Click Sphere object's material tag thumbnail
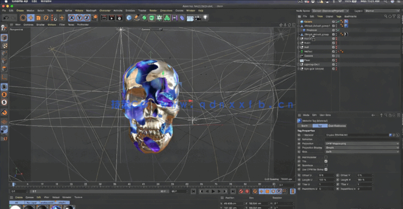The image size is (403, 209). (346, 21)
